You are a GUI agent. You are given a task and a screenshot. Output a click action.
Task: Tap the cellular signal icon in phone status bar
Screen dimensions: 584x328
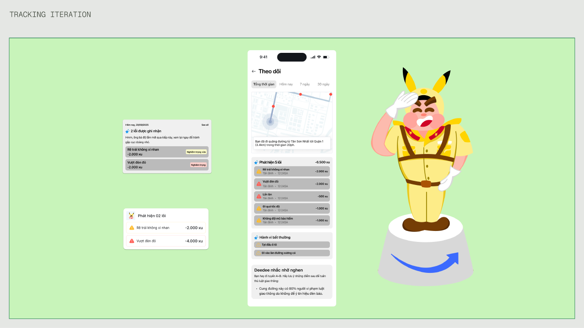313,57
